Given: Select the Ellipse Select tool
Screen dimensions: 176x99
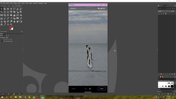Looking at the screenshot, I should [x=11, y=9].
